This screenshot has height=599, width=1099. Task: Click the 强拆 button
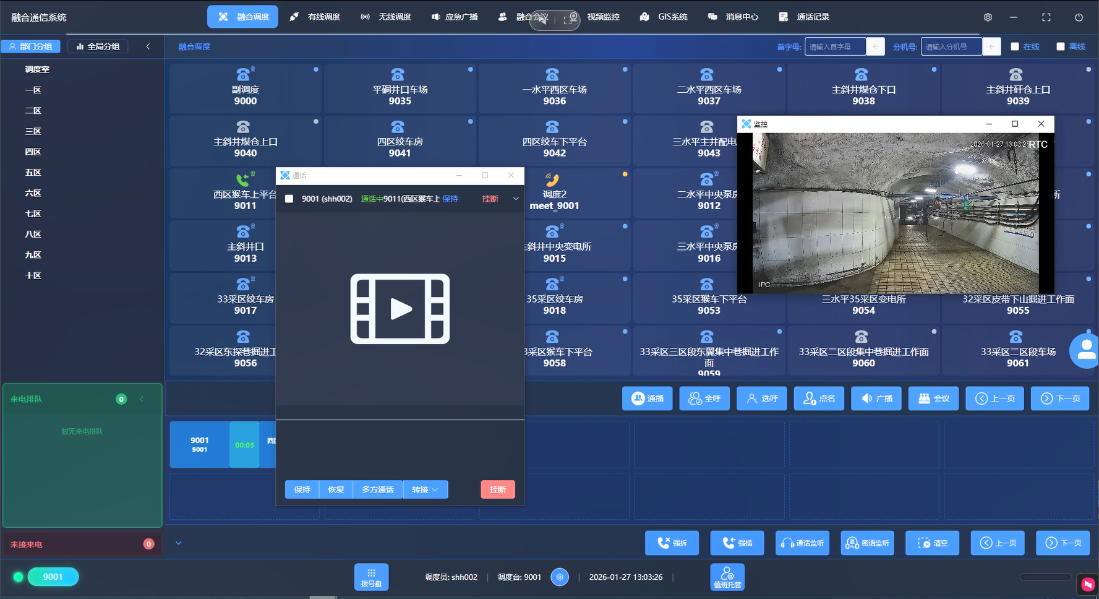672,543
